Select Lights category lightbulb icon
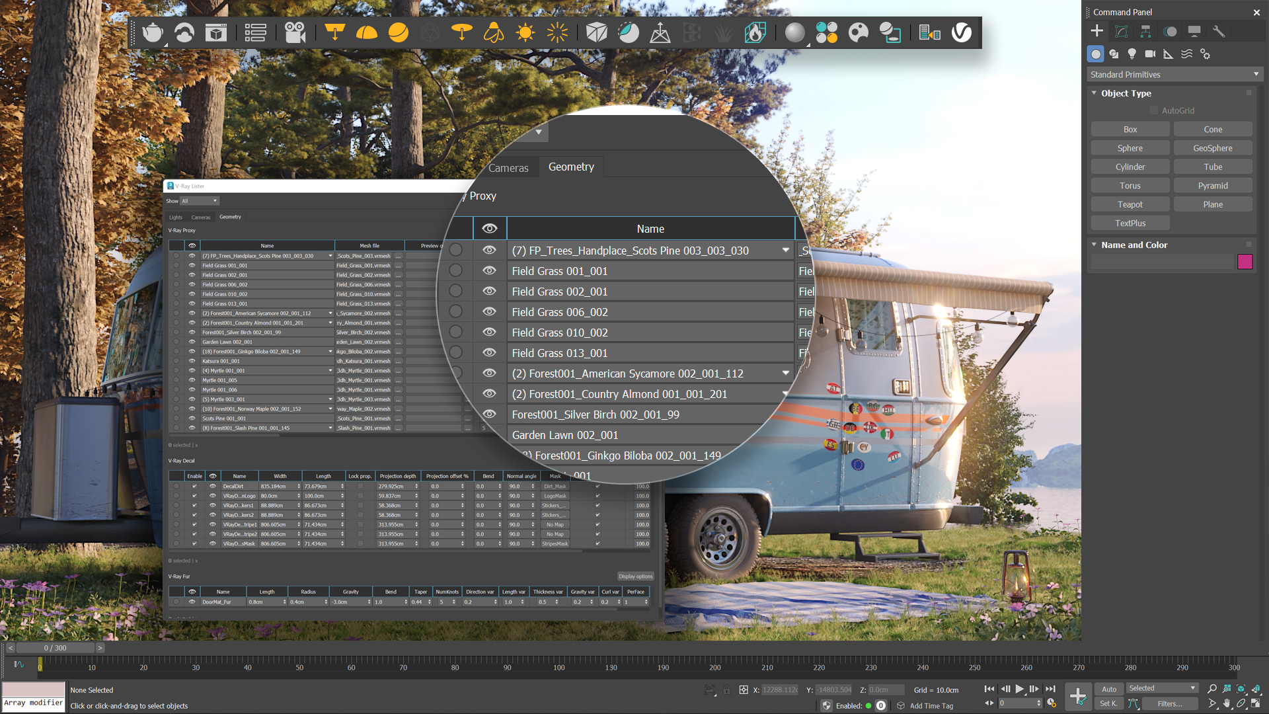The height and width of the screenshot is (714, 1269). click(1132, 54)
